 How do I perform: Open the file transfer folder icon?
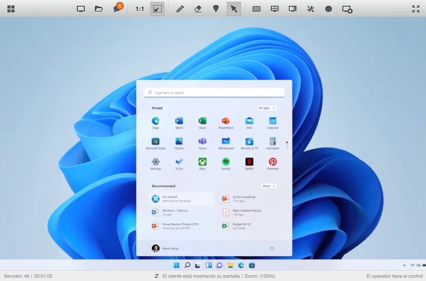[x=99, y=9]
